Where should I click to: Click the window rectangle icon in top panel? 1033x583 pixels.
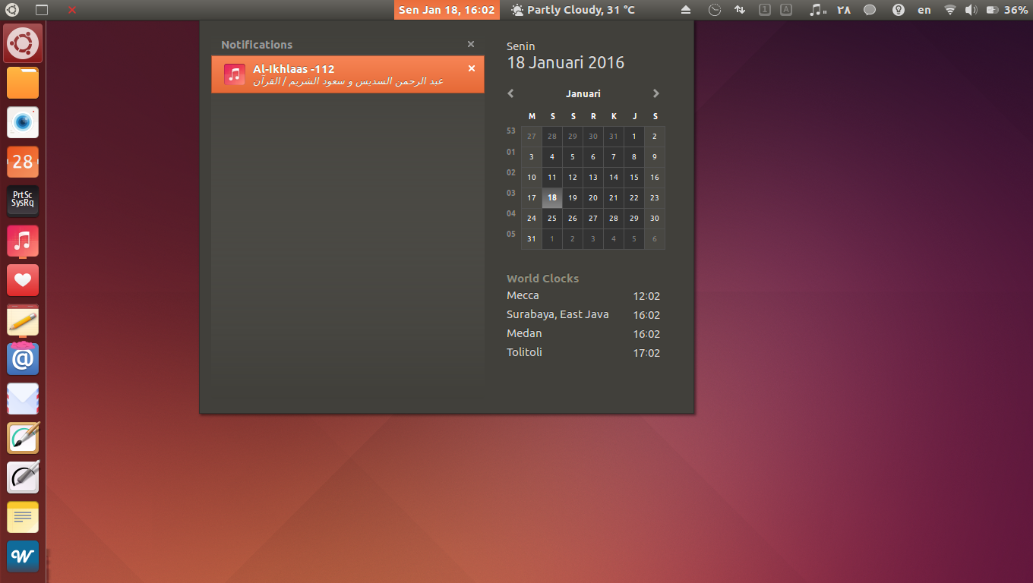tap(42, 10)
